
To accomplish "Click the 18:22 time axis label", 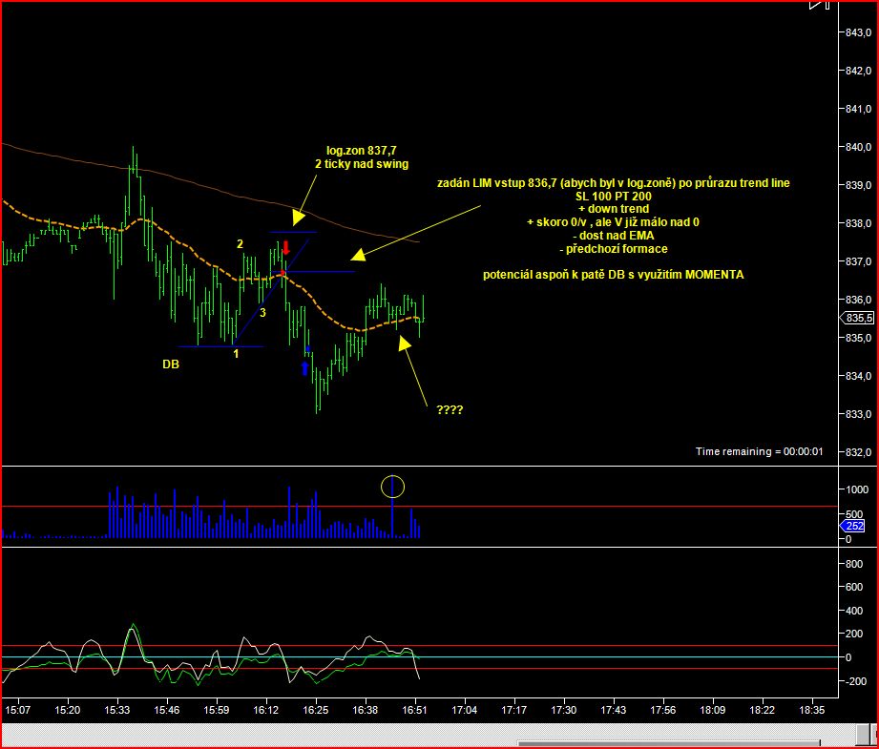I will click(762, 710).
